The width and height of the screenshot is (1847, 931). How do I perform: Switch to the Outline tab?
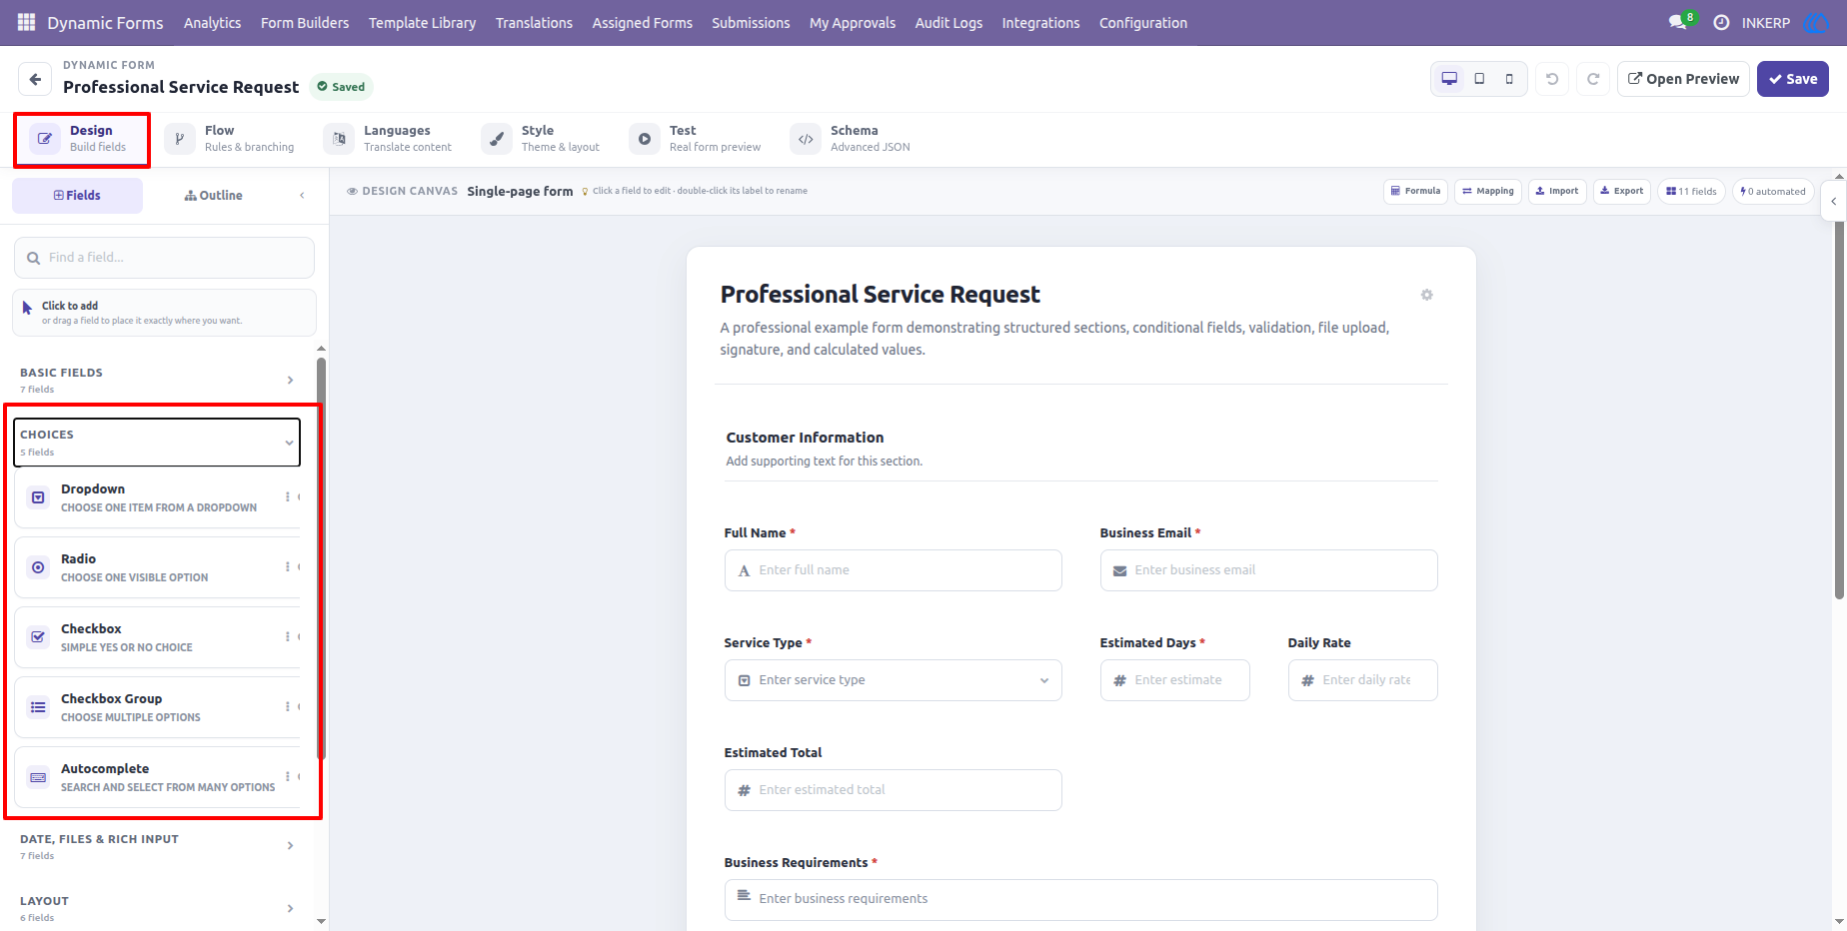point(214,195)
